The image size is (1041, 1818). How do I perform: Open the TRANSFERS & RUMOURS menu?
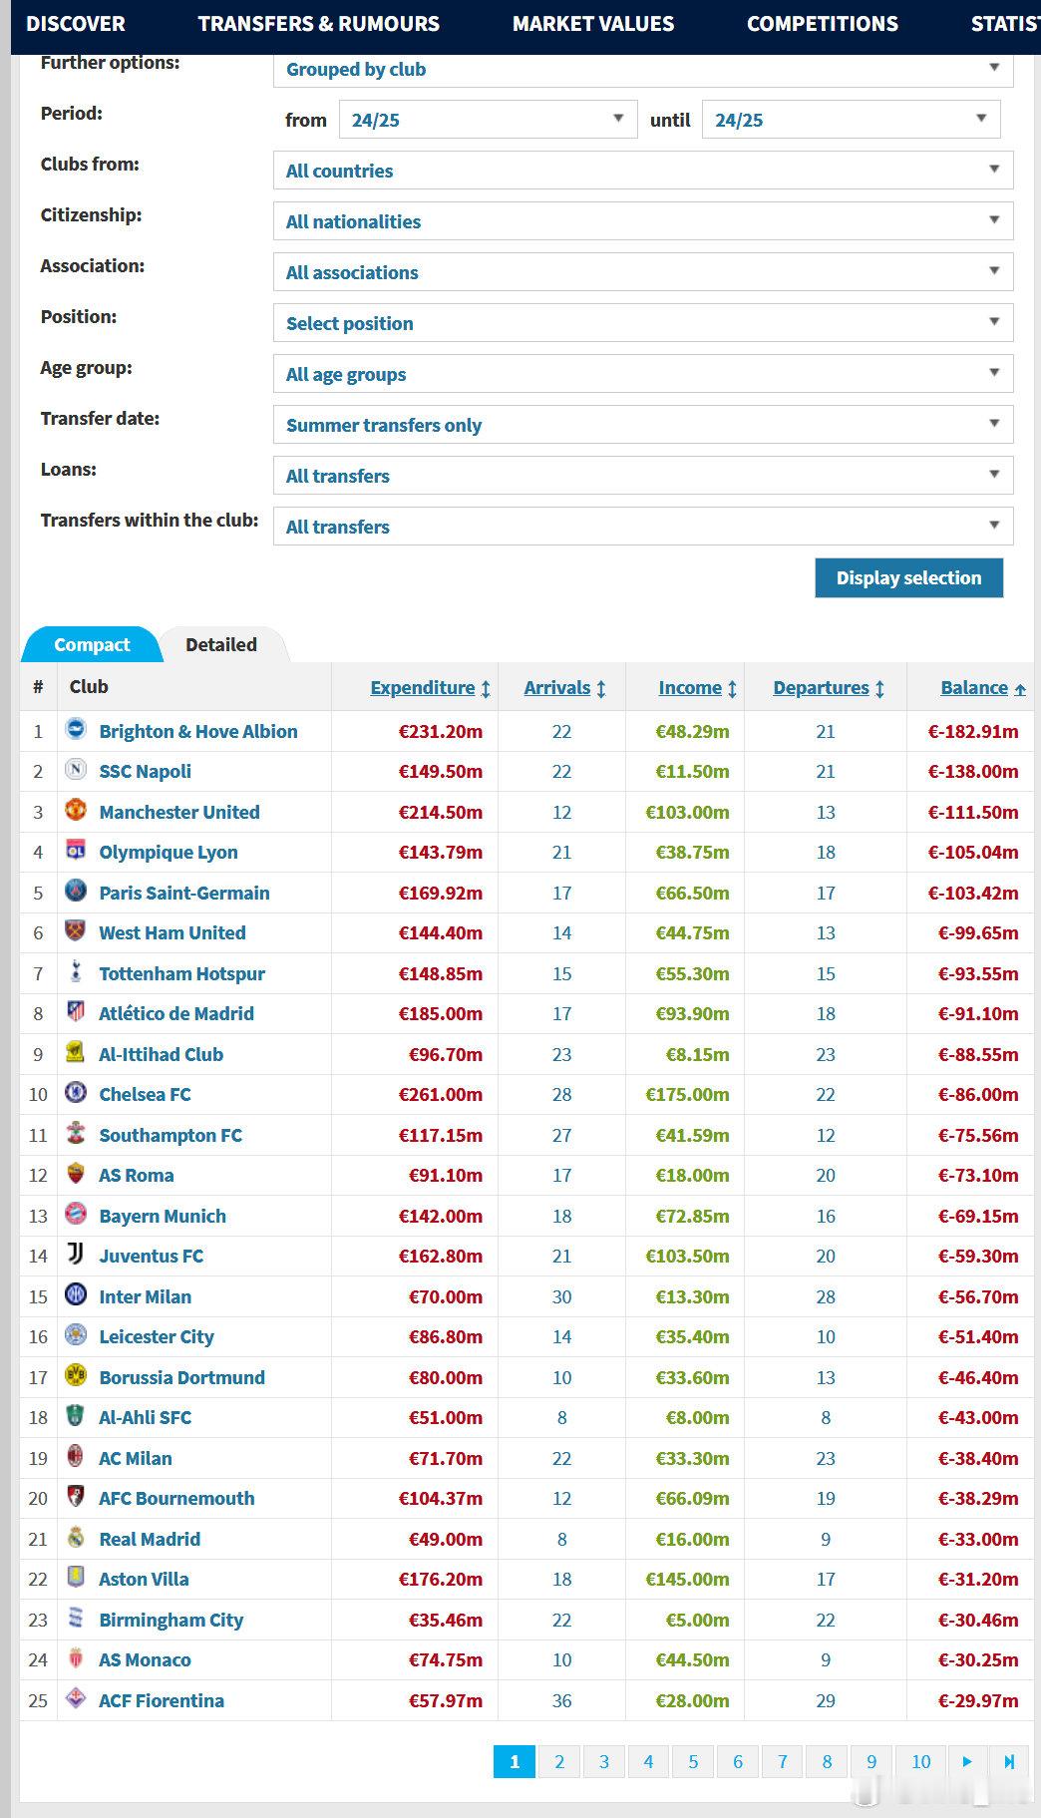click(318, 24)
